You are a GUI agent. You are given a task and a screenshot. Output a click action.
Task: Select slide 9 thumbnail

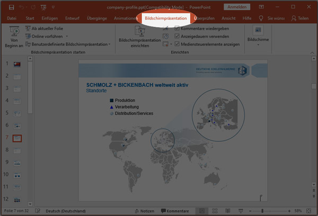point(17,163)
